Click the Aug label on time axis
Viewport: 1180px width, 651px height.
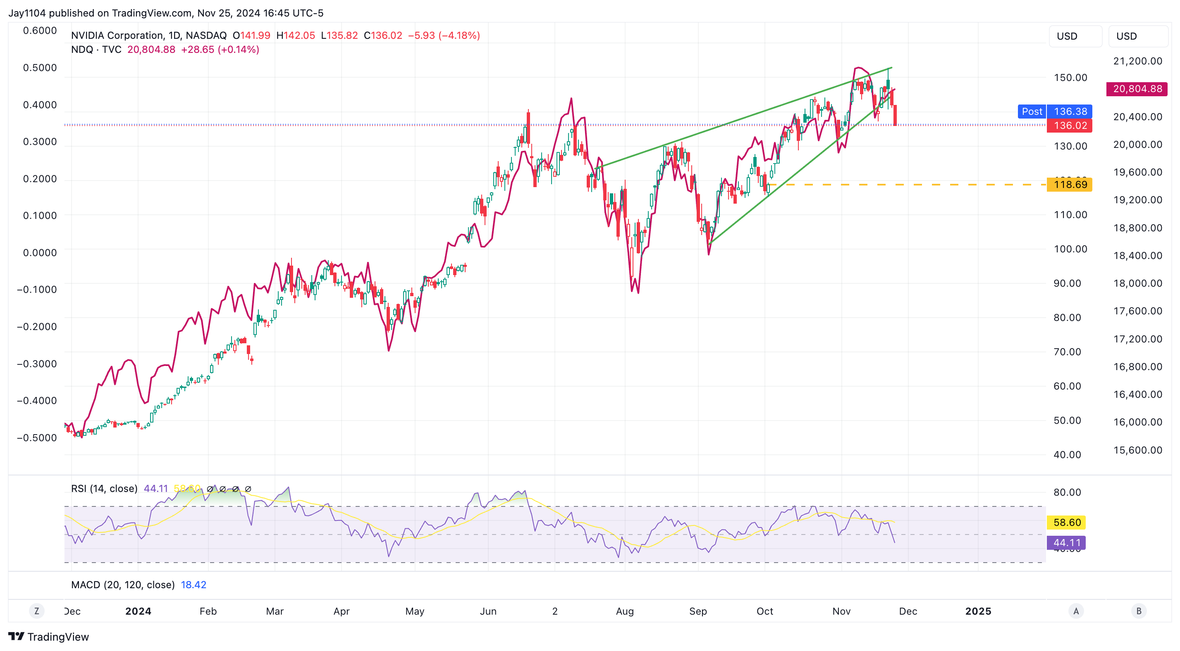[625, 611]
